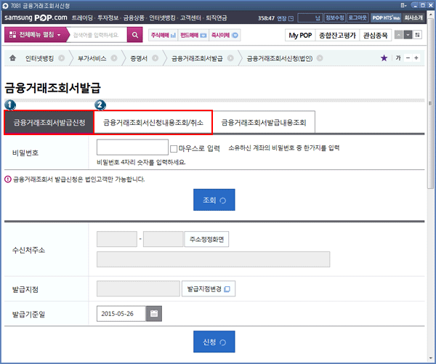Expand 금융거래조회서신청(법인) breadcrumb arrow
Image resolution: width=436 pixels, height=364 pixels.
320,58
